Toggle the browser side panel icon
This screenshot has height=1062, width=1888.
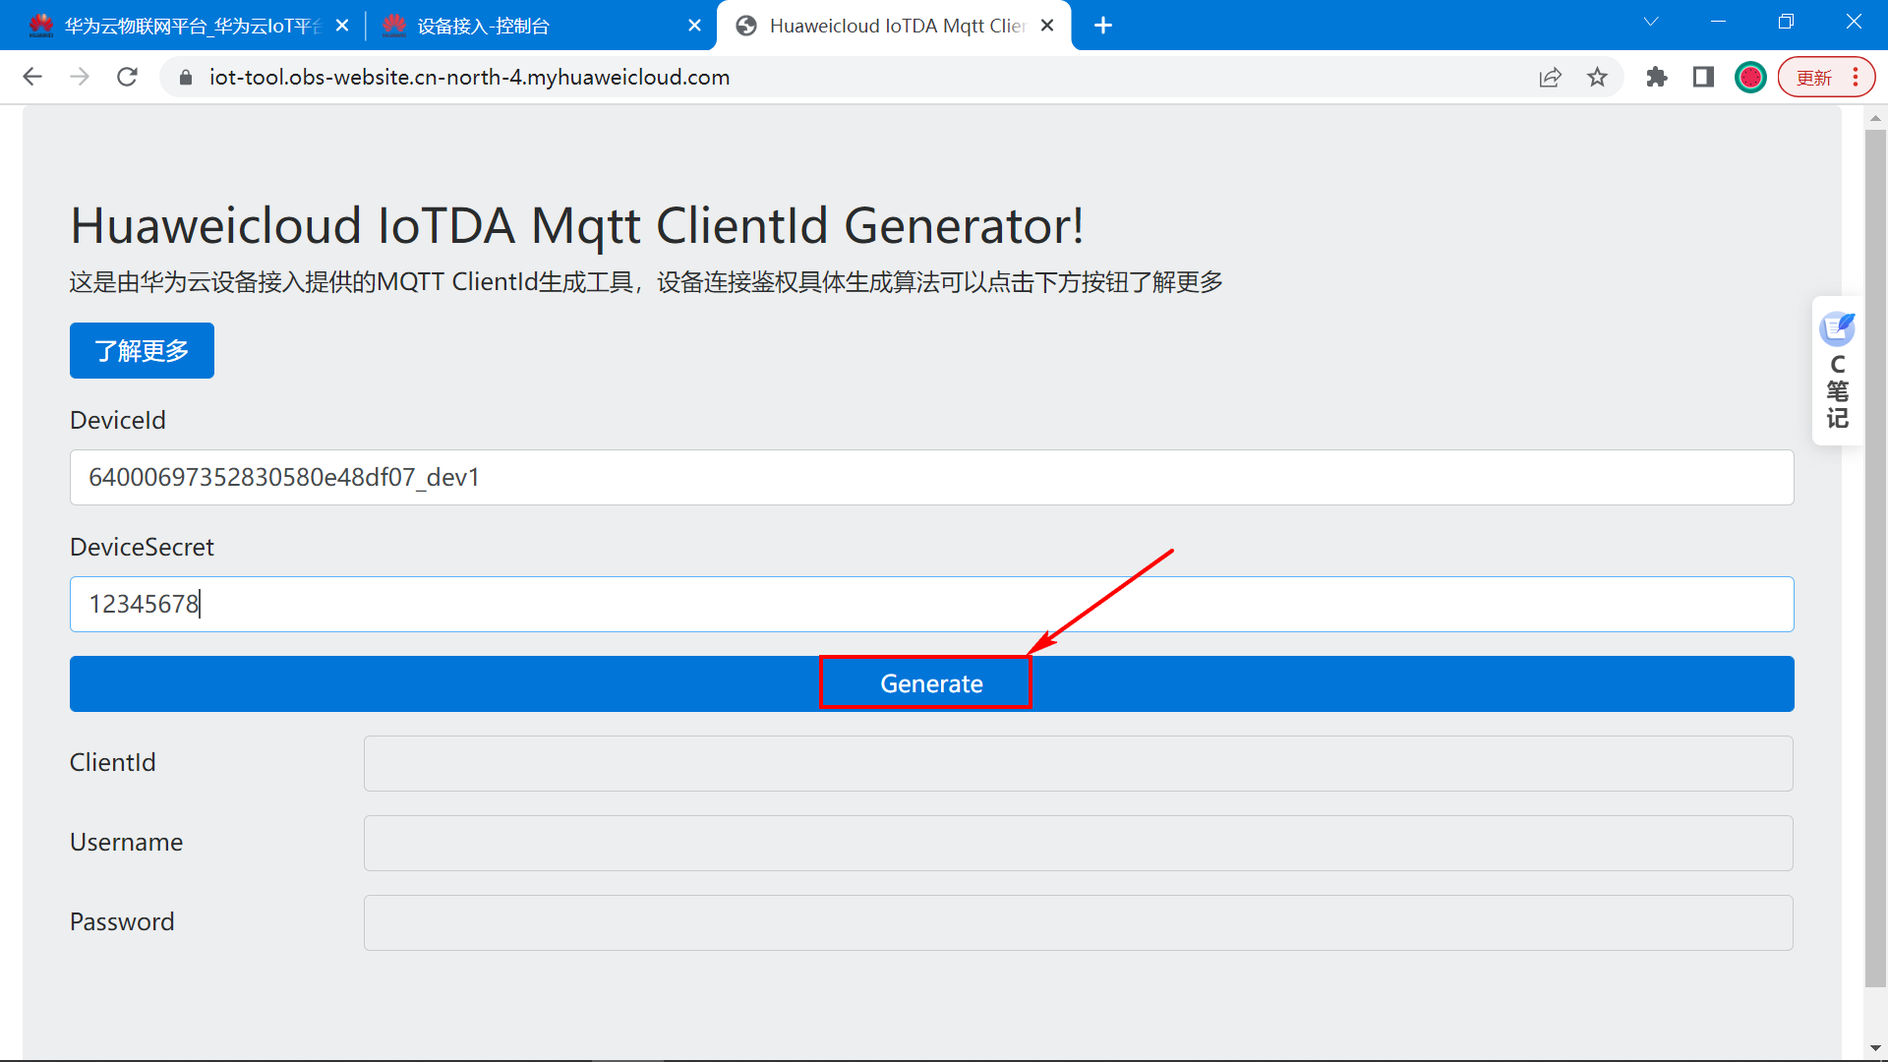[x=1703, y=77]
